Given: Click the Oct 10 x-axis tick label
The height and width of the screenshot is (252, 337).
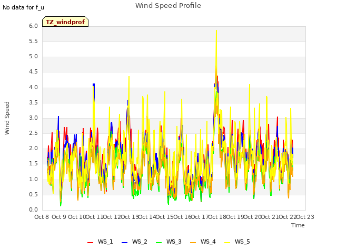Looking at the screenshot, I should (x=77, y=217).
